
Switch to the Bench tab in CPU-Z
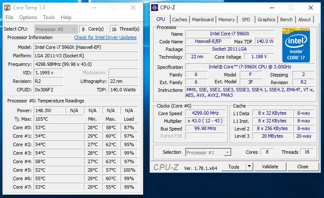pyautogui.click(x=286, y=20)
